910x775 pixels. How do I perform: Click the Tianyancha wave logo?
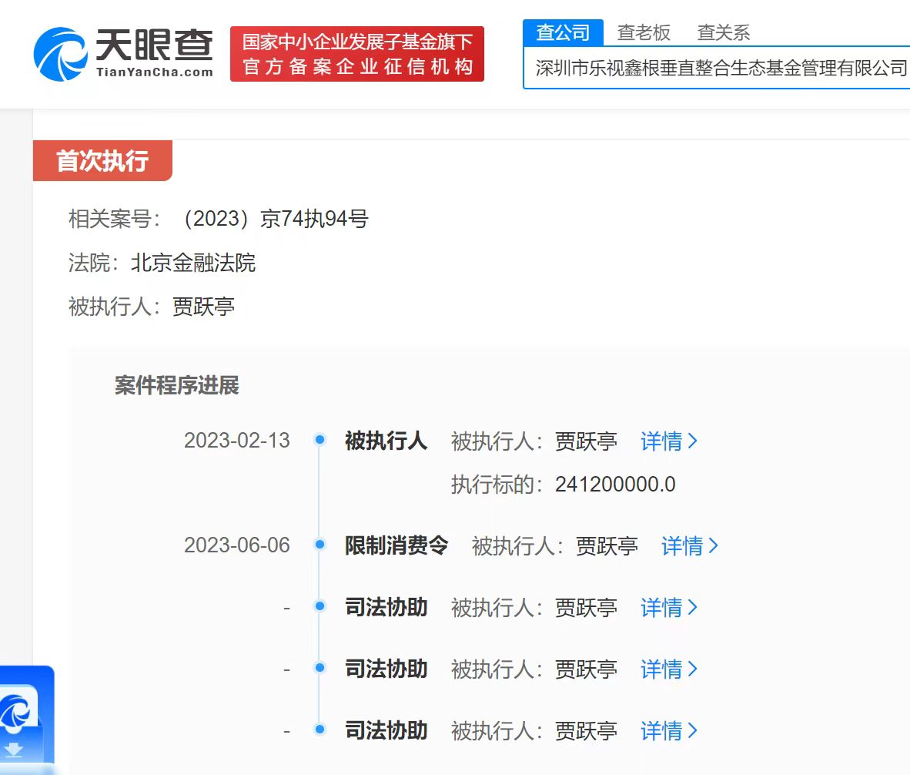[62, 52]
